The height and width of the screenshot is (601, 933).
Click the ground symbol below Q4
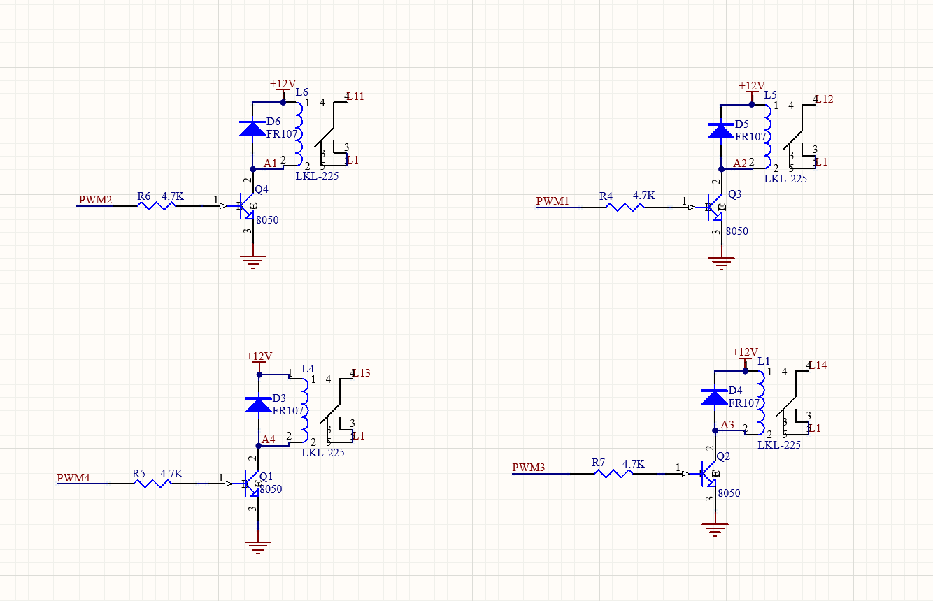coord(252,263)
